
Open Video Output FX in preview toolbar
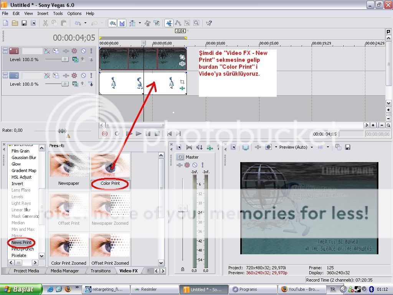pos(258,147)
